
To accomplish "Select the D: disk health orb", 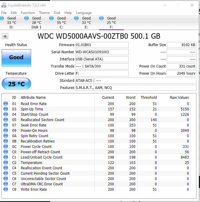I will [x=2, y=18].
